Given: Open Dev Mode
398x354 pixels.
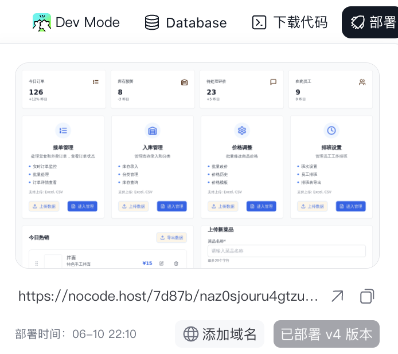Looking at the screenshot, I should (x=76, y=22).
